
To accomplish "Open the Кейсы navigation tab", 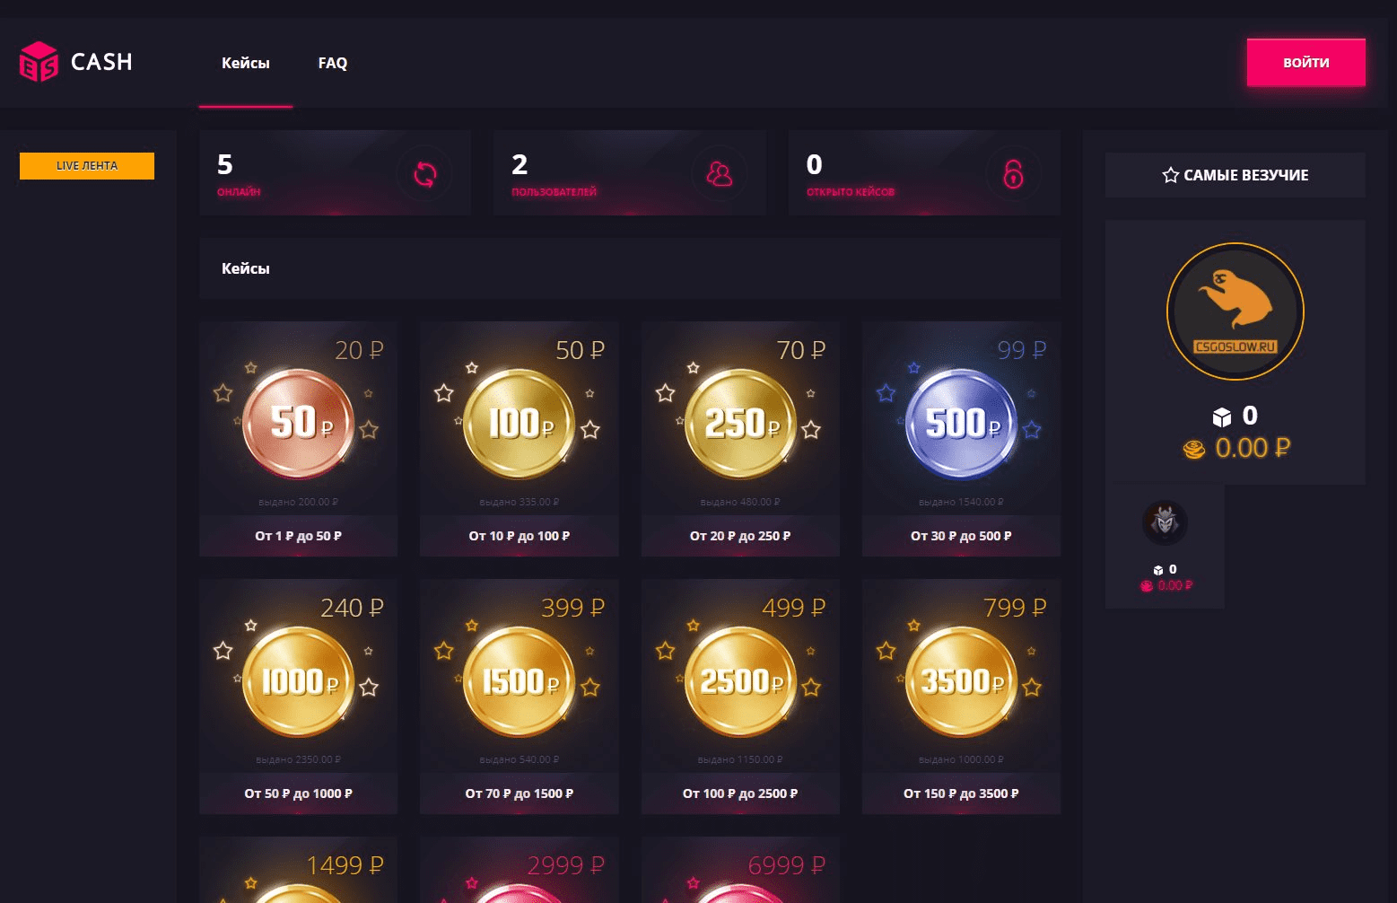I will pyautogui.click(x=245, y=63).
